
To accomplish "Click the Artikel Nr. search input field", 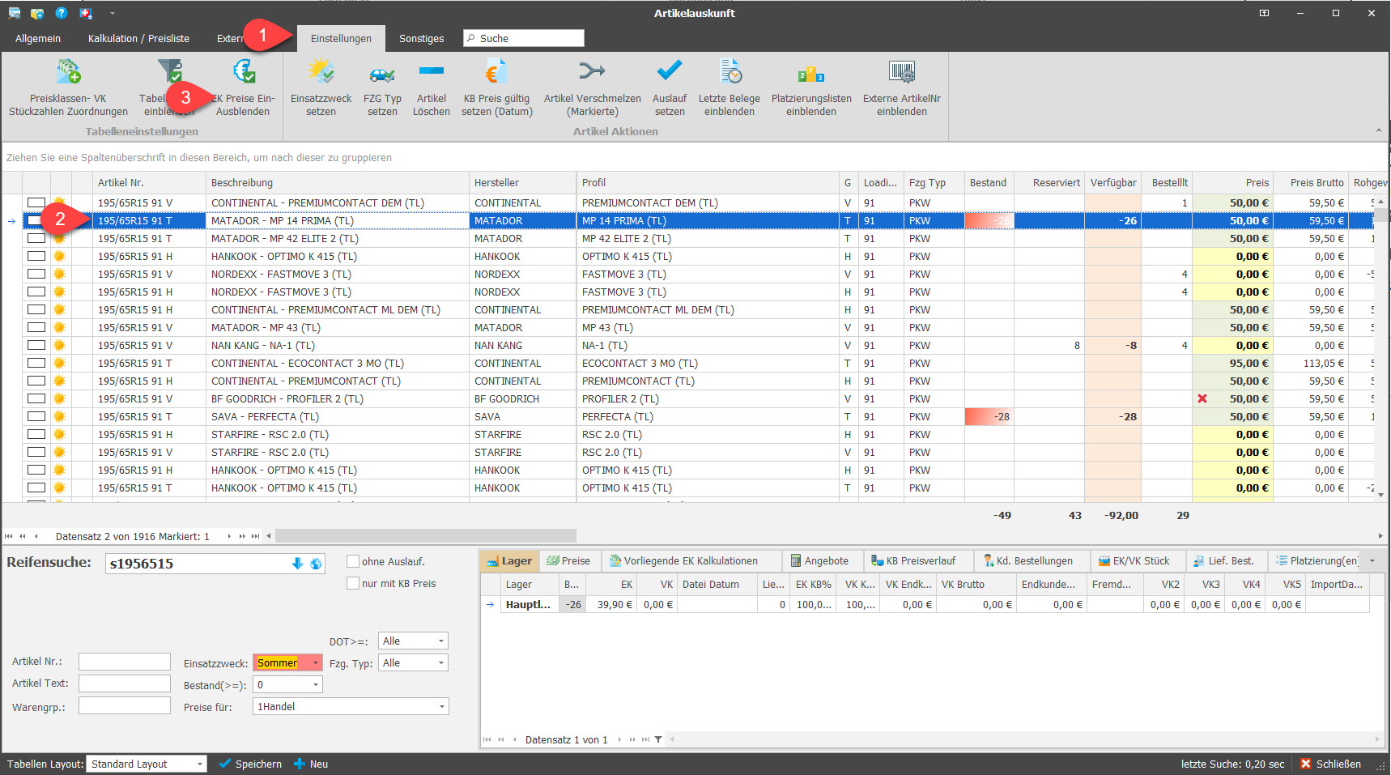I will 125,662.
